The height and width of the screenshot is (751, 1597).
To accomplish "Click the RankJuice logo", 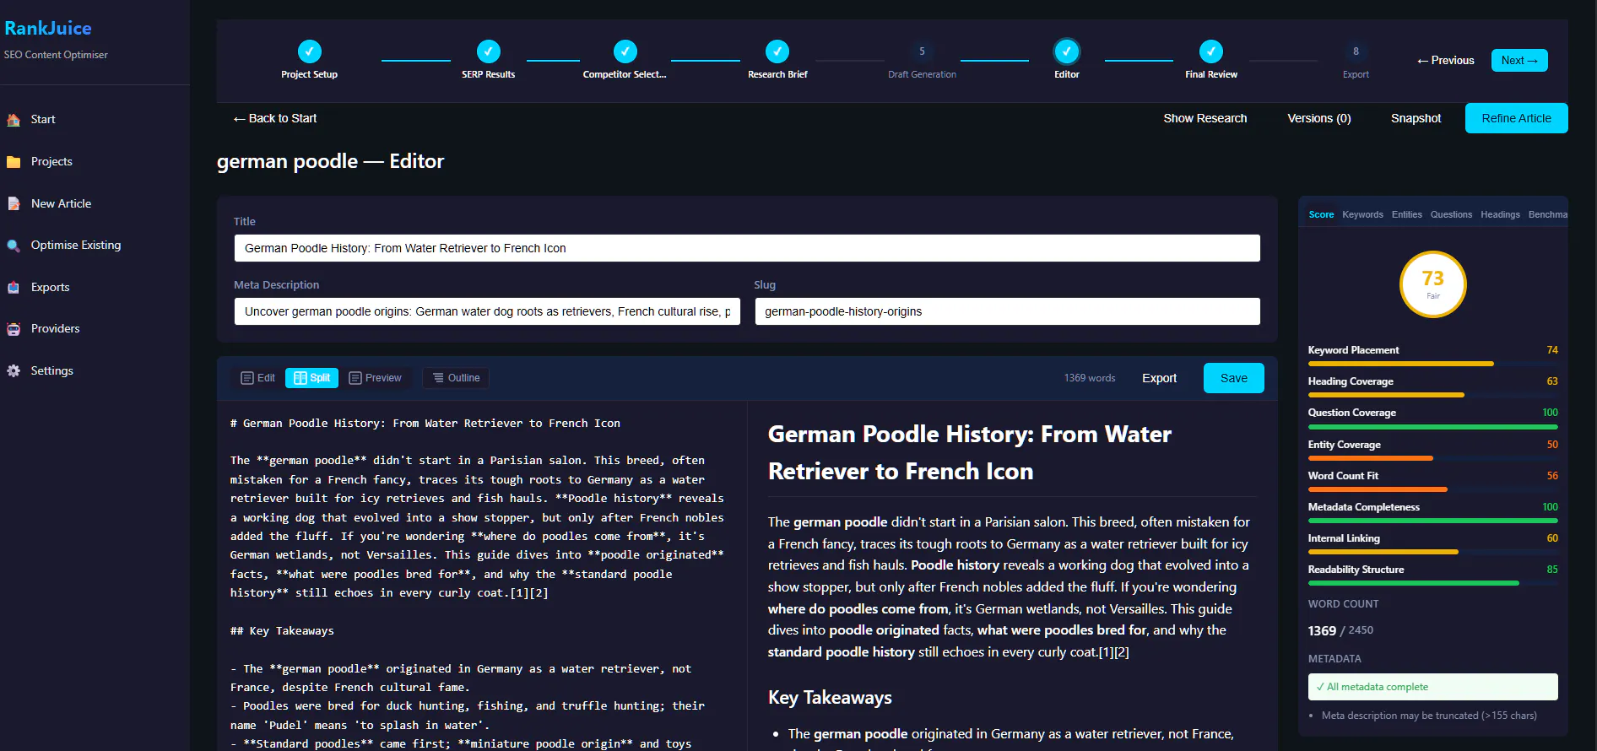I will coord(48,28).
